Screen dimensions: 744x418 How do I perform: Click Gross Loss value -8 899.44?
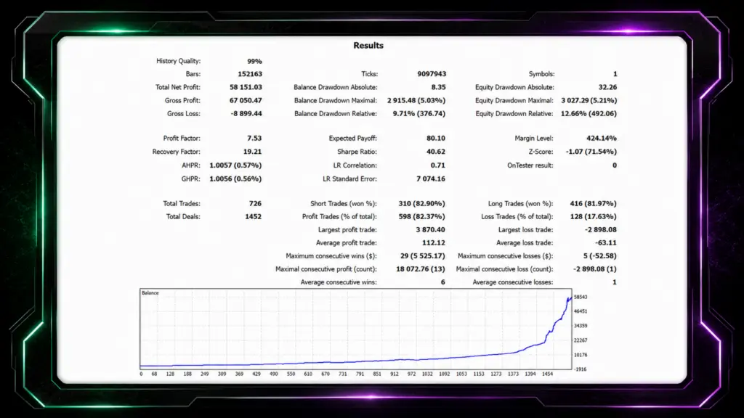coord(246,114)
